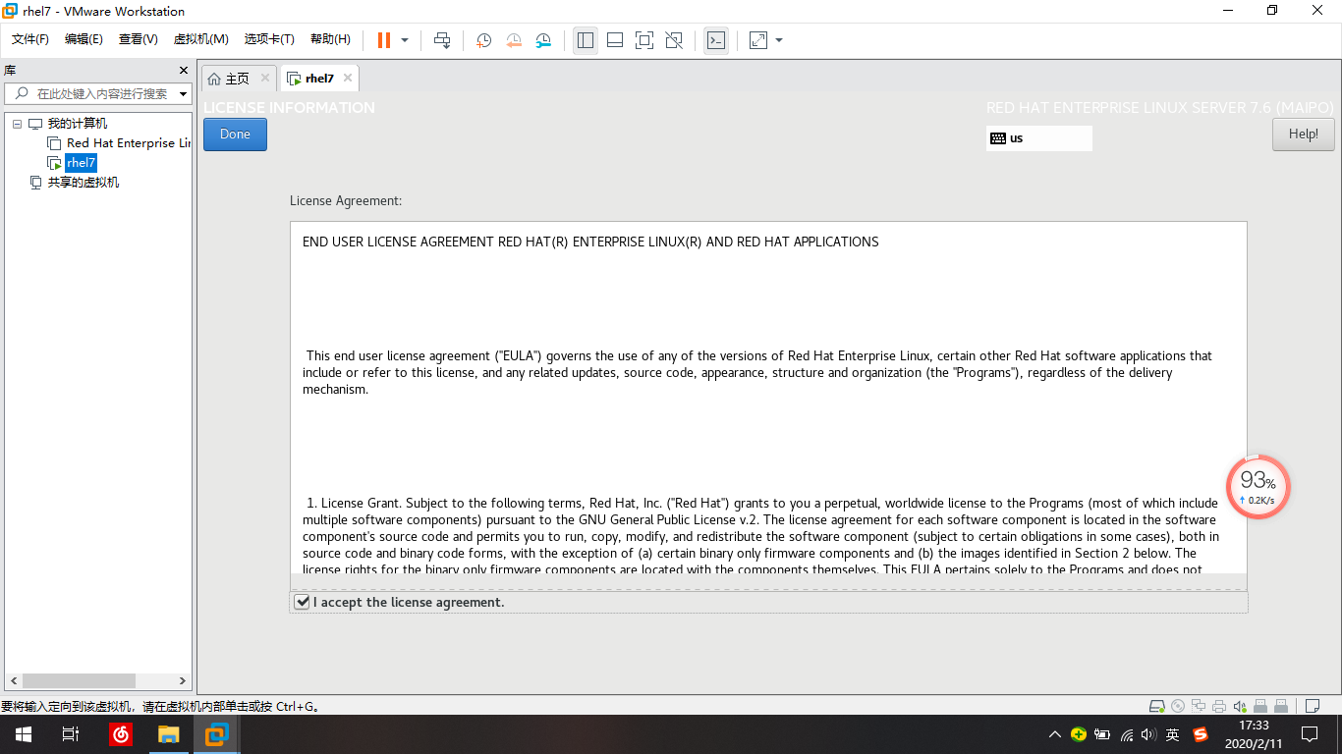Pause the virtual machine with the orange button

[x=384, y=40]
